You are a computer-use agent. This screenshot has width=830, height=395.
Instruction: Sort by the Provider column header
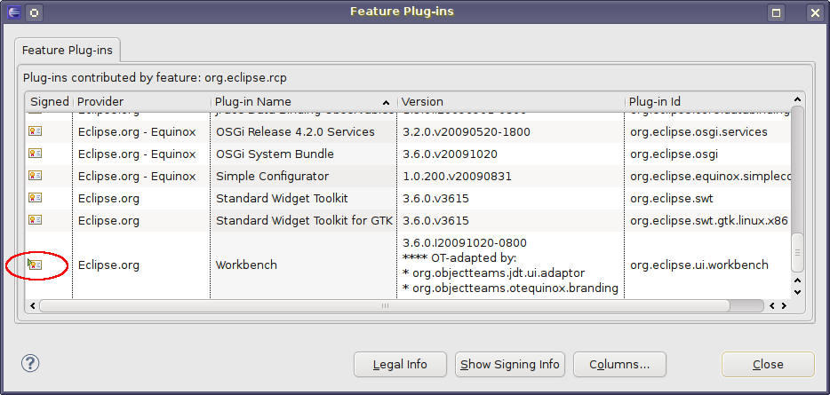point(140,102)
